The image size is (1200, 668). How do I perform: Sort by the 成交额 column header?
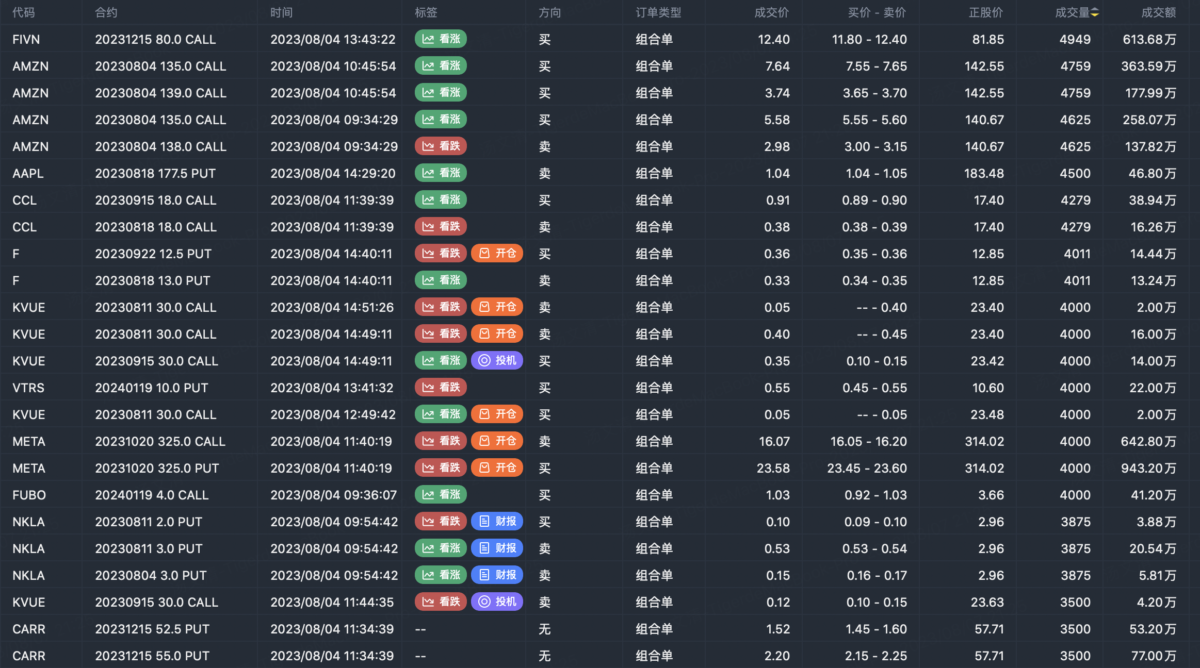tap(1158, 13)
